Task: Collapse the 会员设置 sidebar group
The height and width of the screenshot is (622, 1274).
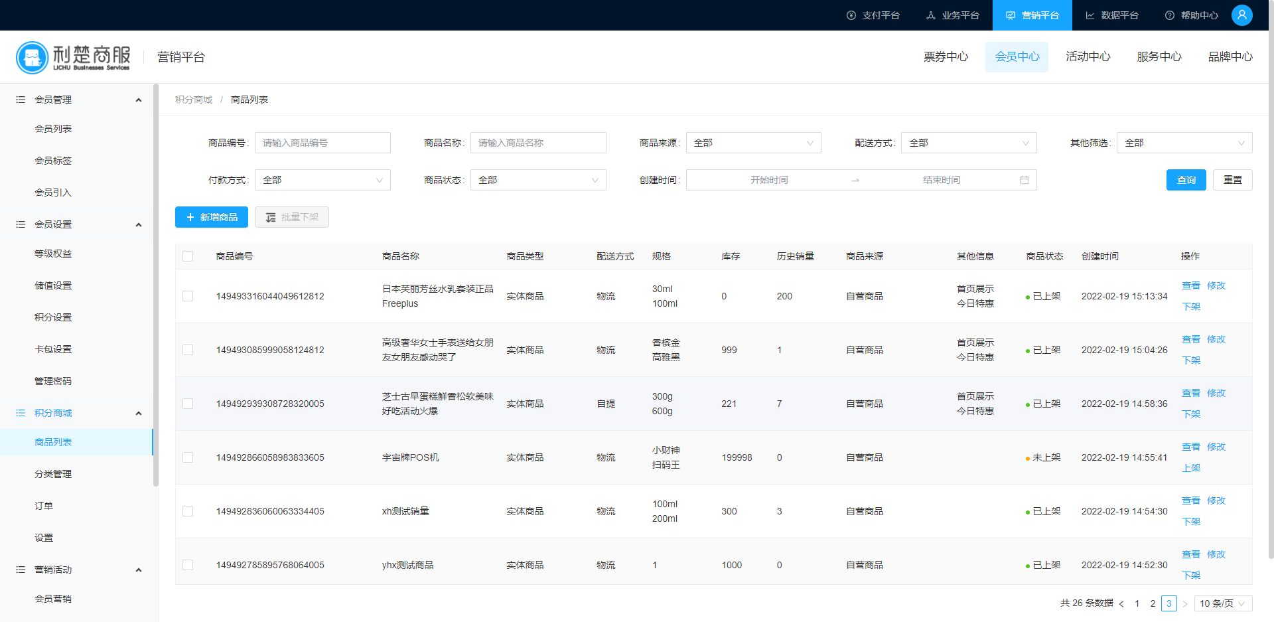Action: click(139, 225)
